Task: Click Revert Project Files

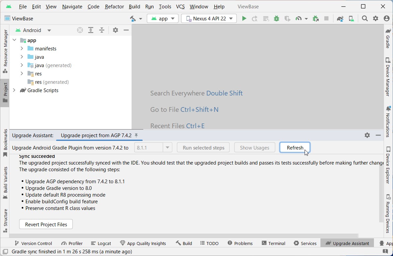Action: (x=46, y=224)
